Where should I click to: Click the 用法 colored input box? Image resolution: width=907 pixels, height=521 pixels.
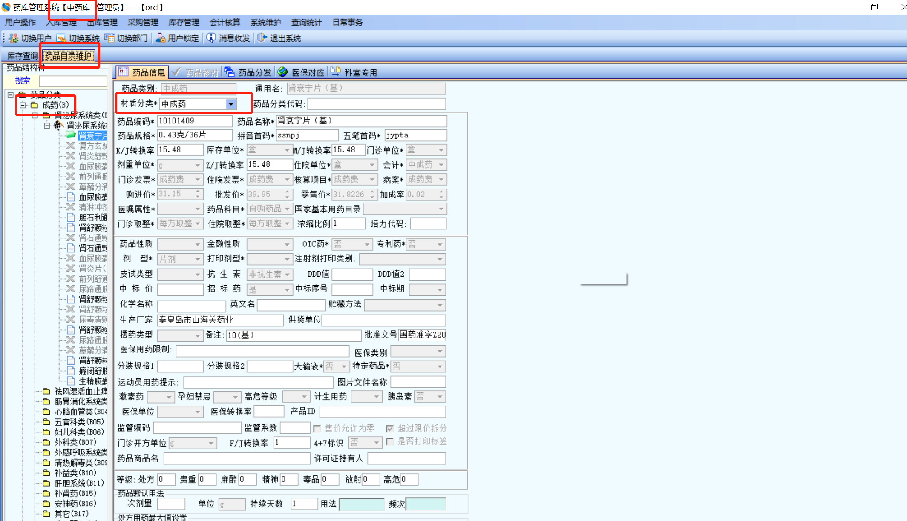click(x=362, y=504)
